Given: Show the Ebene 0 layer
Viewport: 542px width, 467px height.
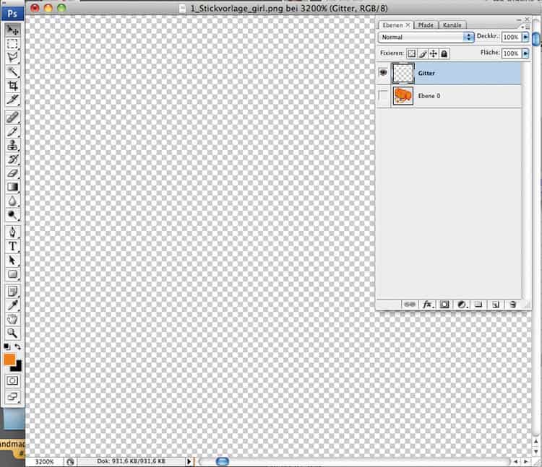Looking at the screenshot, I should pos(384,96).
